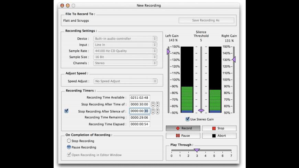Open the Device dropdown menu

(x=125, y=39)
